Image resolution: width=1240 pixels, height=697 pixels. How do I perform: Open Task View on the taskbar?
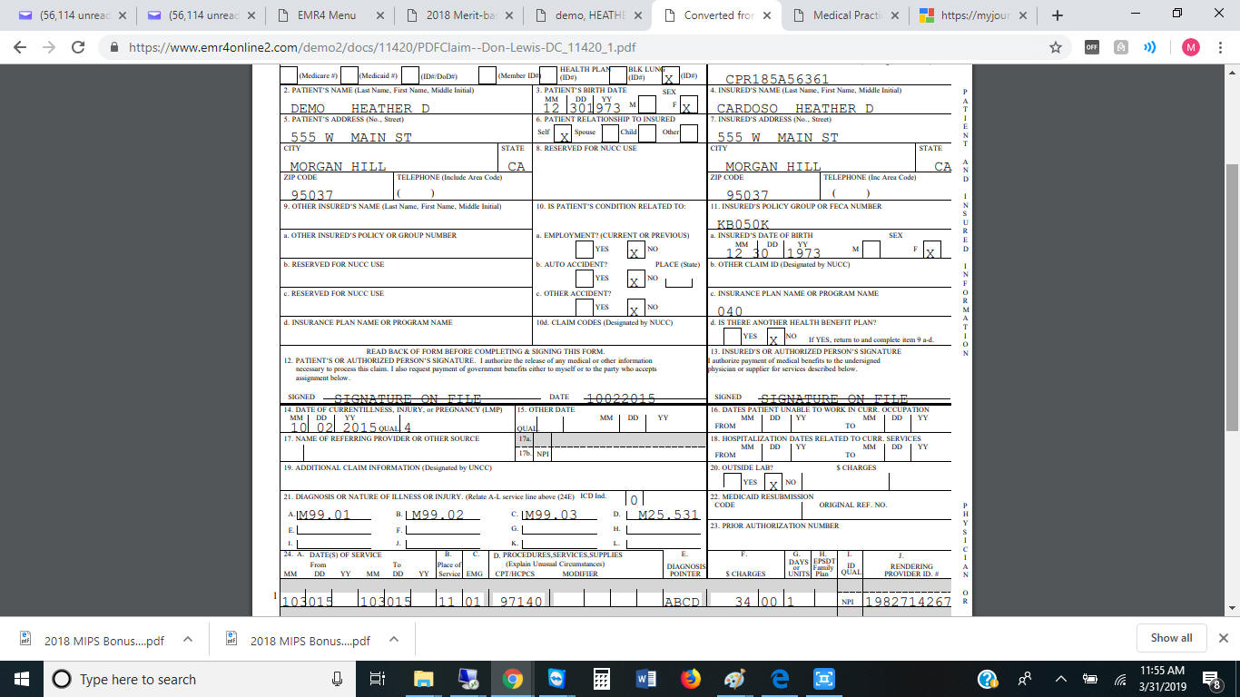point(379,679)
